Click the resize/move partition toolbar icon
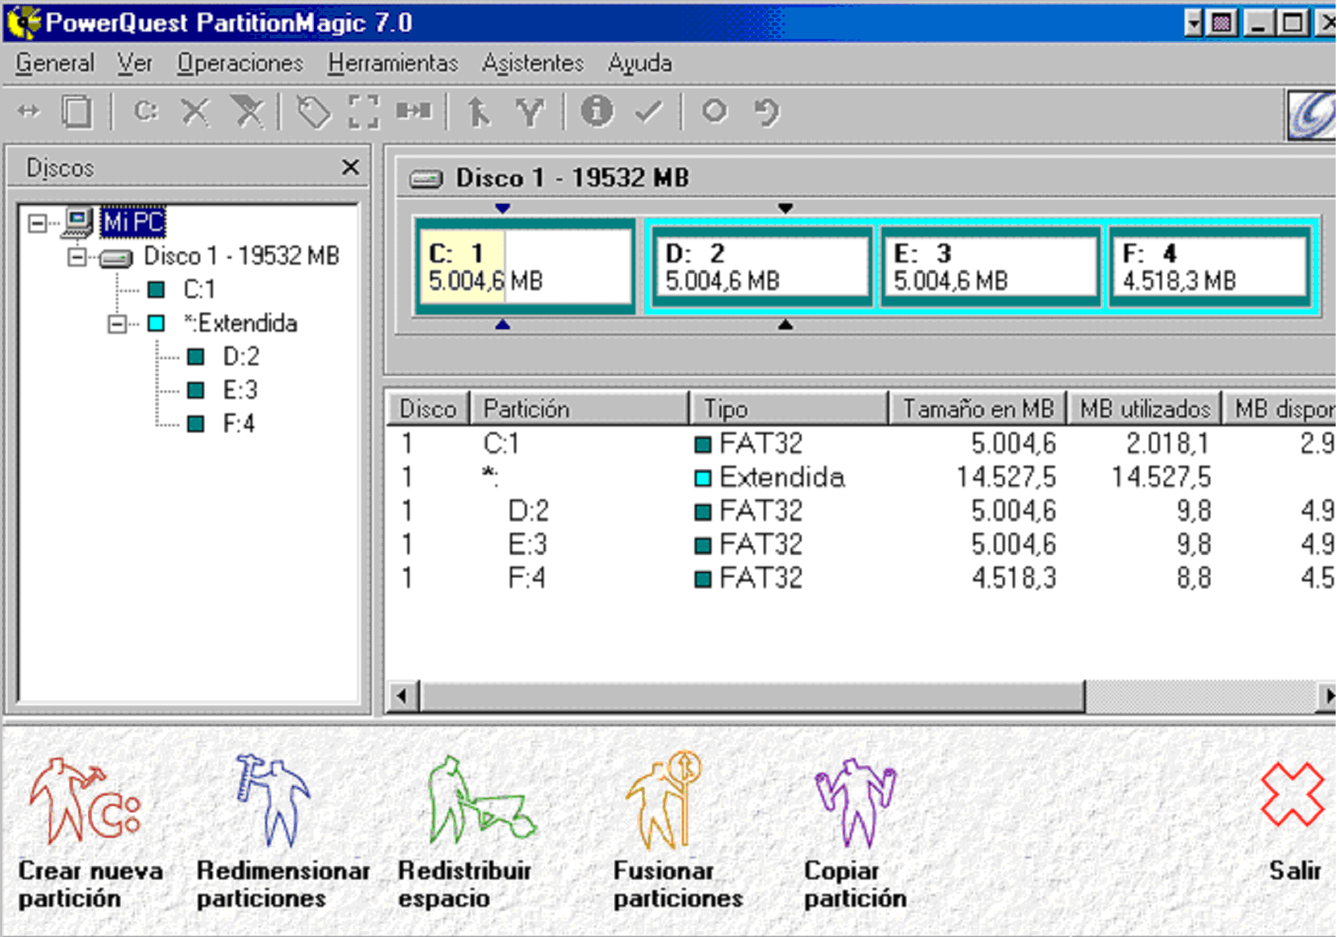 pos(29,111)
